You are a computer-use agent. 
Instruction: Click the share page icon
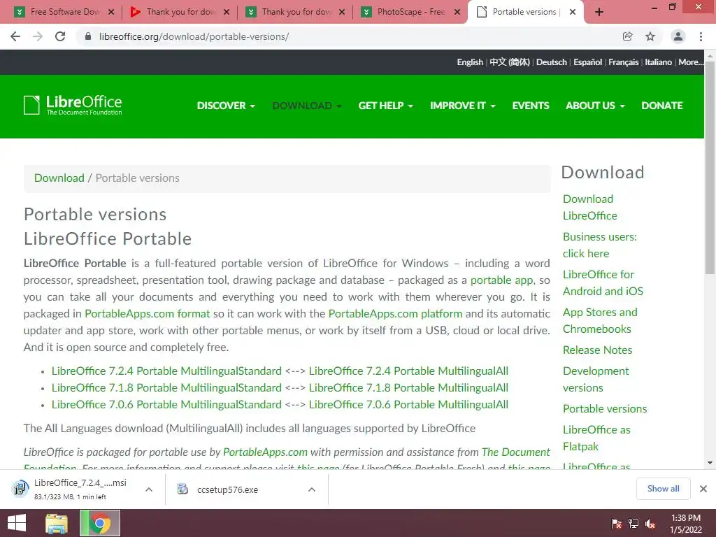click(x=627, y=36)
